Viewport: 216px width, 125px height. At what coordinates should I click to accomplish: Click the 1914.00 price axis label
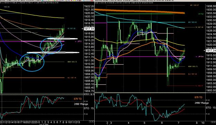(x=211, y=59)
